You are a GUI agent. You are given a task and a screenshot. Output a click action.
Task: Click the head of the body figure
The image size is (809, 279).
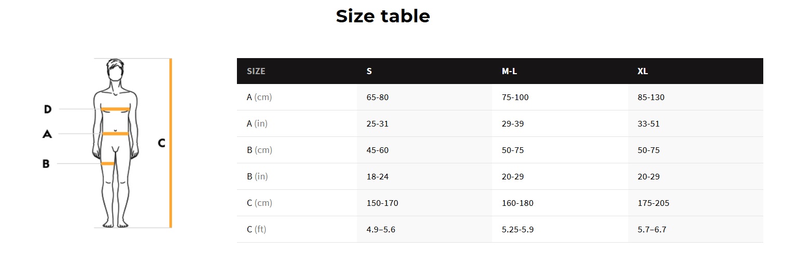tap(115, 70)
